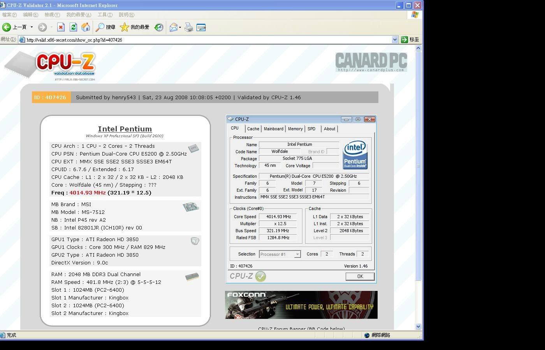Viewport: 545px width, 350px height.
Task: Click the Intel Pentium Dual-Core inside logo
Action: point(355,155)
